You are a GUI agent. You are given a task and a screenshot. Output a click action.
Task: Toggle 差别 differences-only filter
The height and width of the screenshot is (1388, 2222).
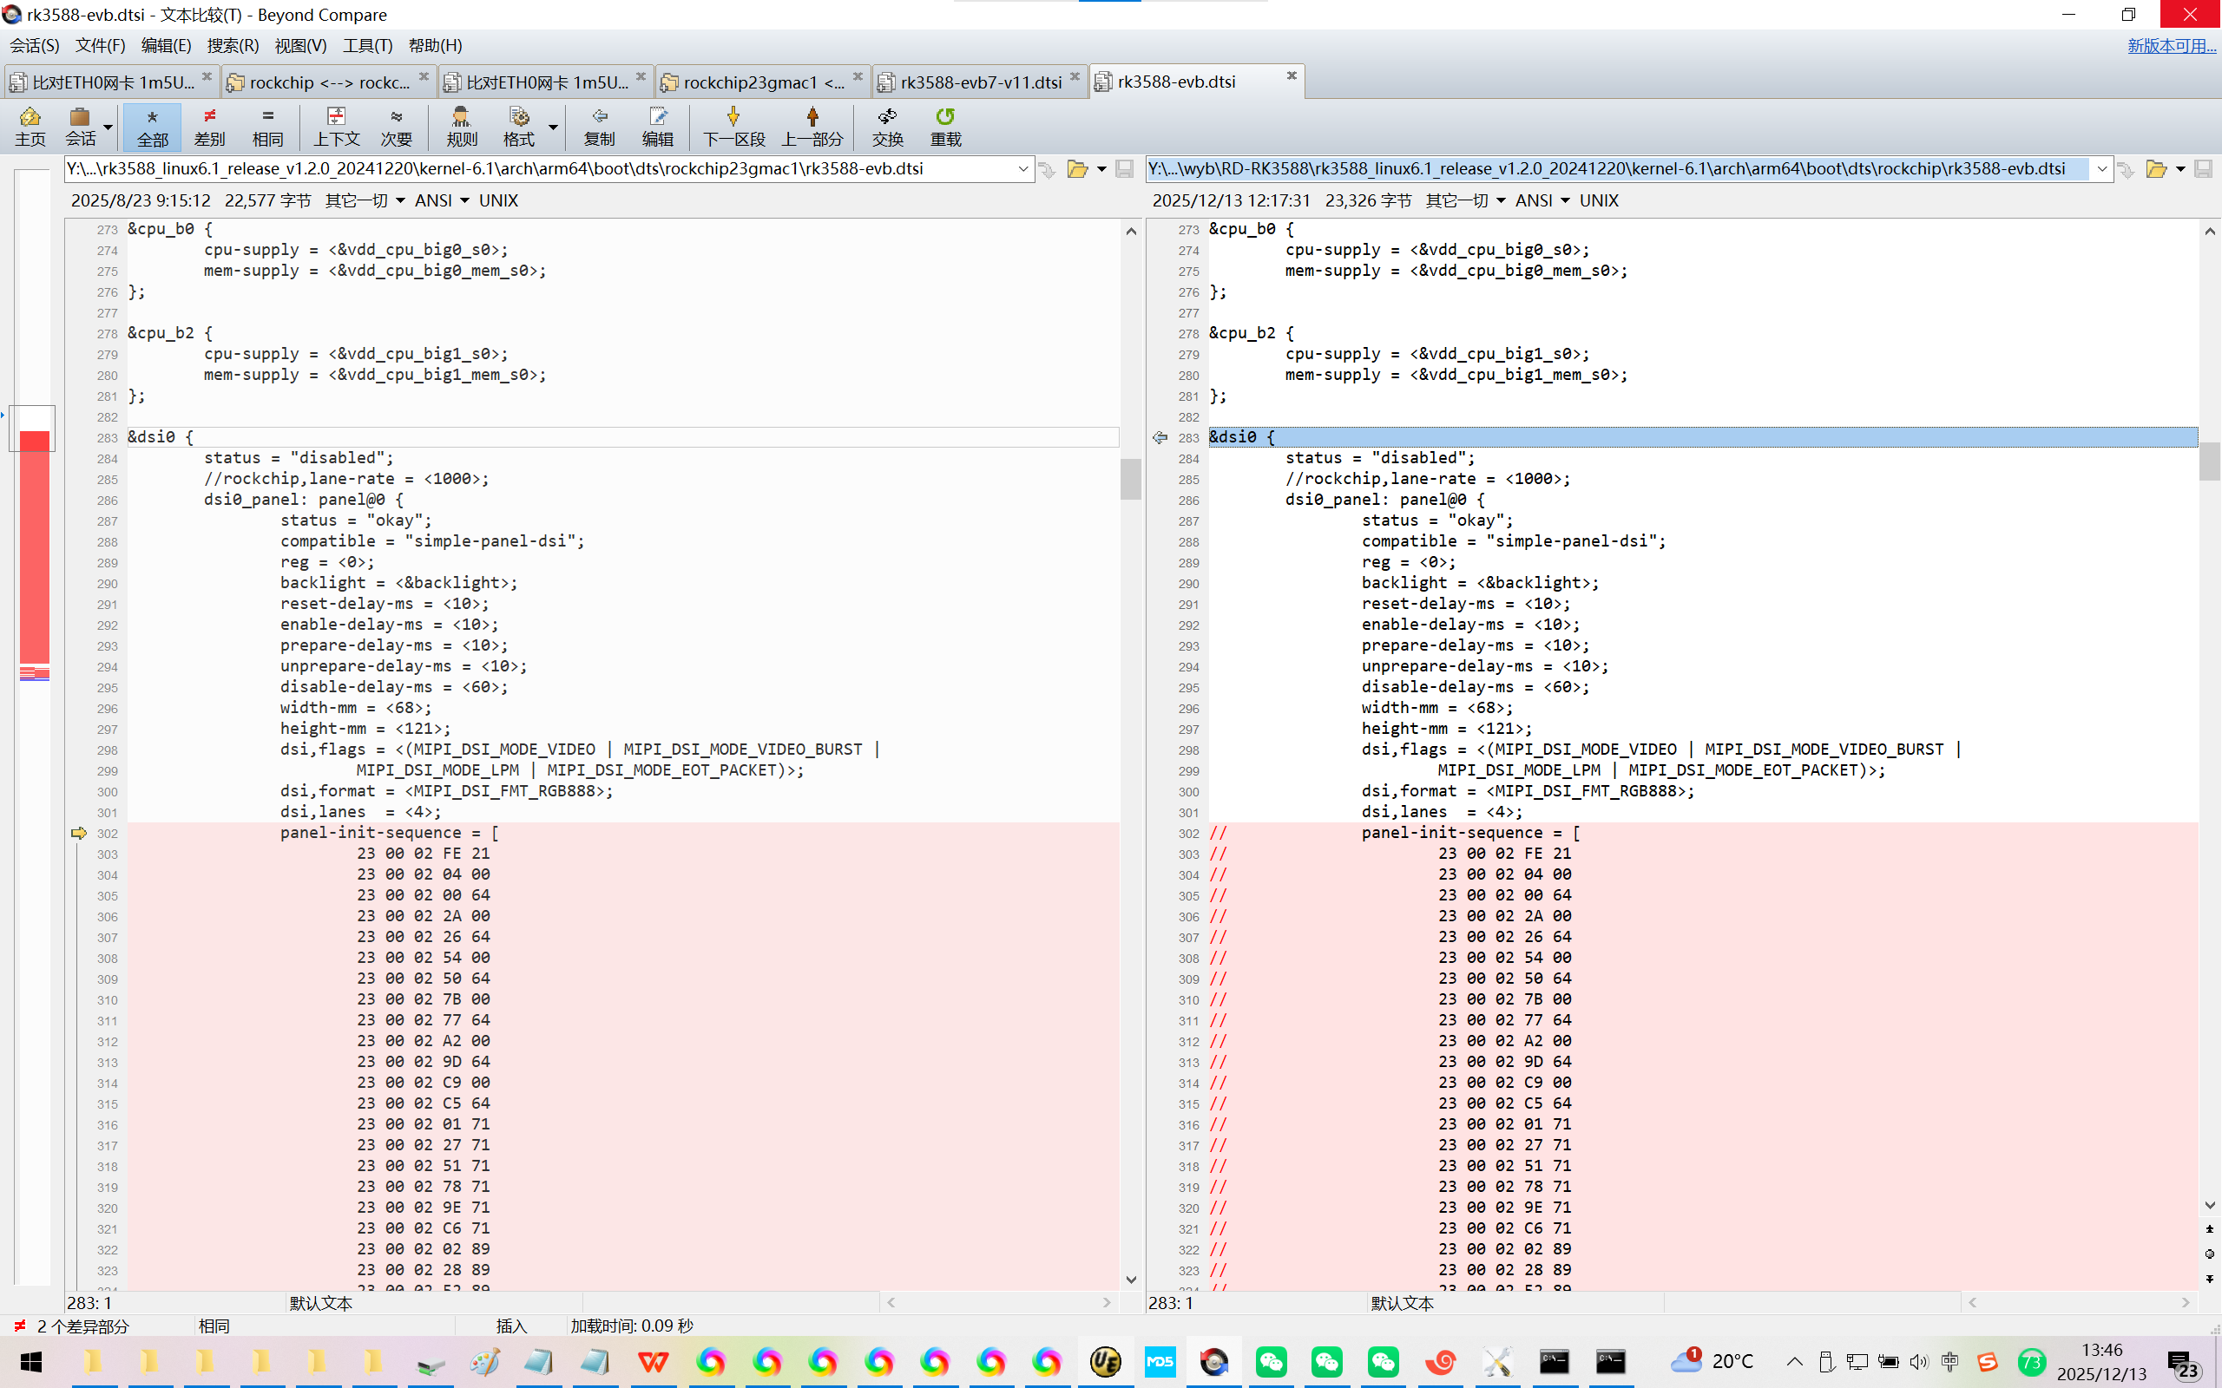click(209, 127)
